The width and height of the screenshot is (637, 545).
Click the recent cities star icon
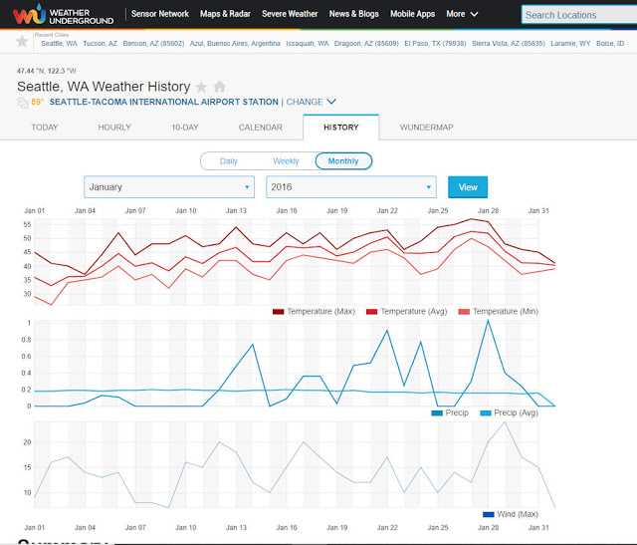[22, 42]
